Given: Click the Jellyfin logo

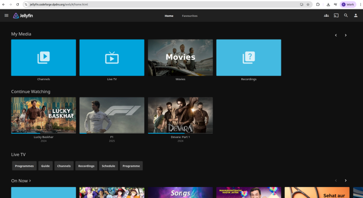Looking at the screenshot, I should point(23,15).
